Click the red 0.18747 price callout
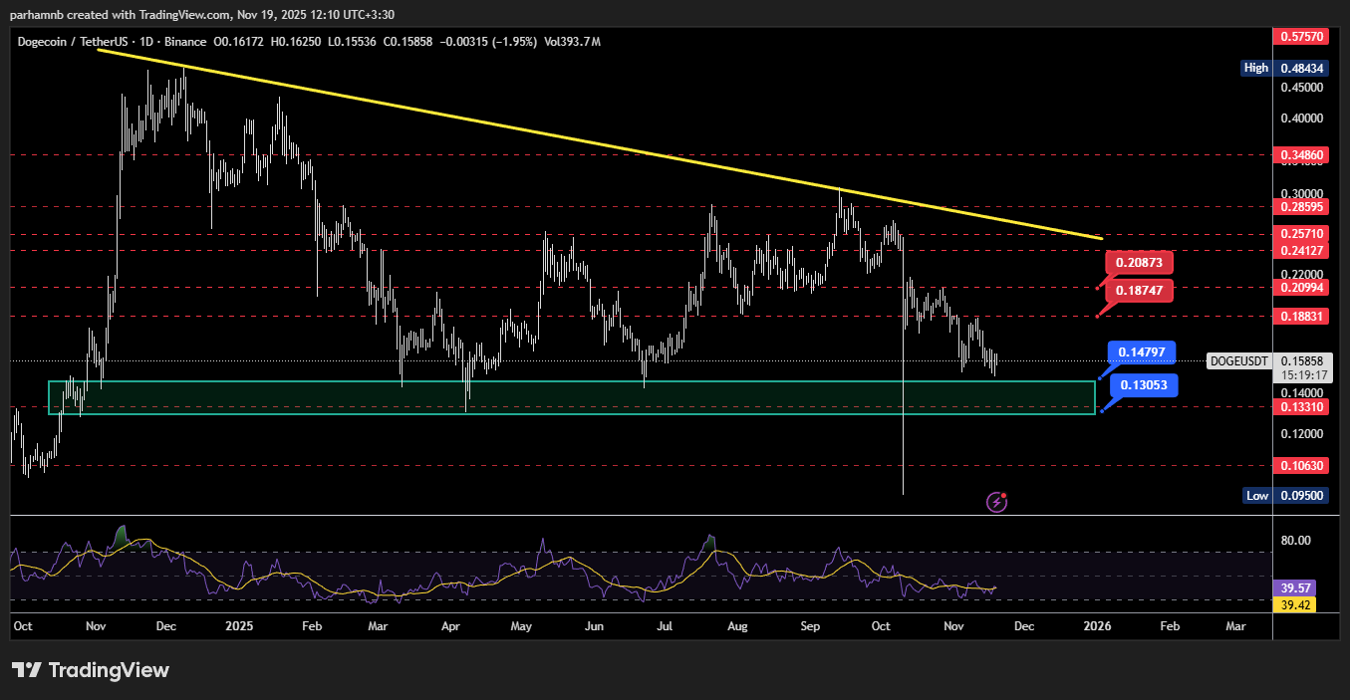The image size is (1350, 700). (1140, 290)
